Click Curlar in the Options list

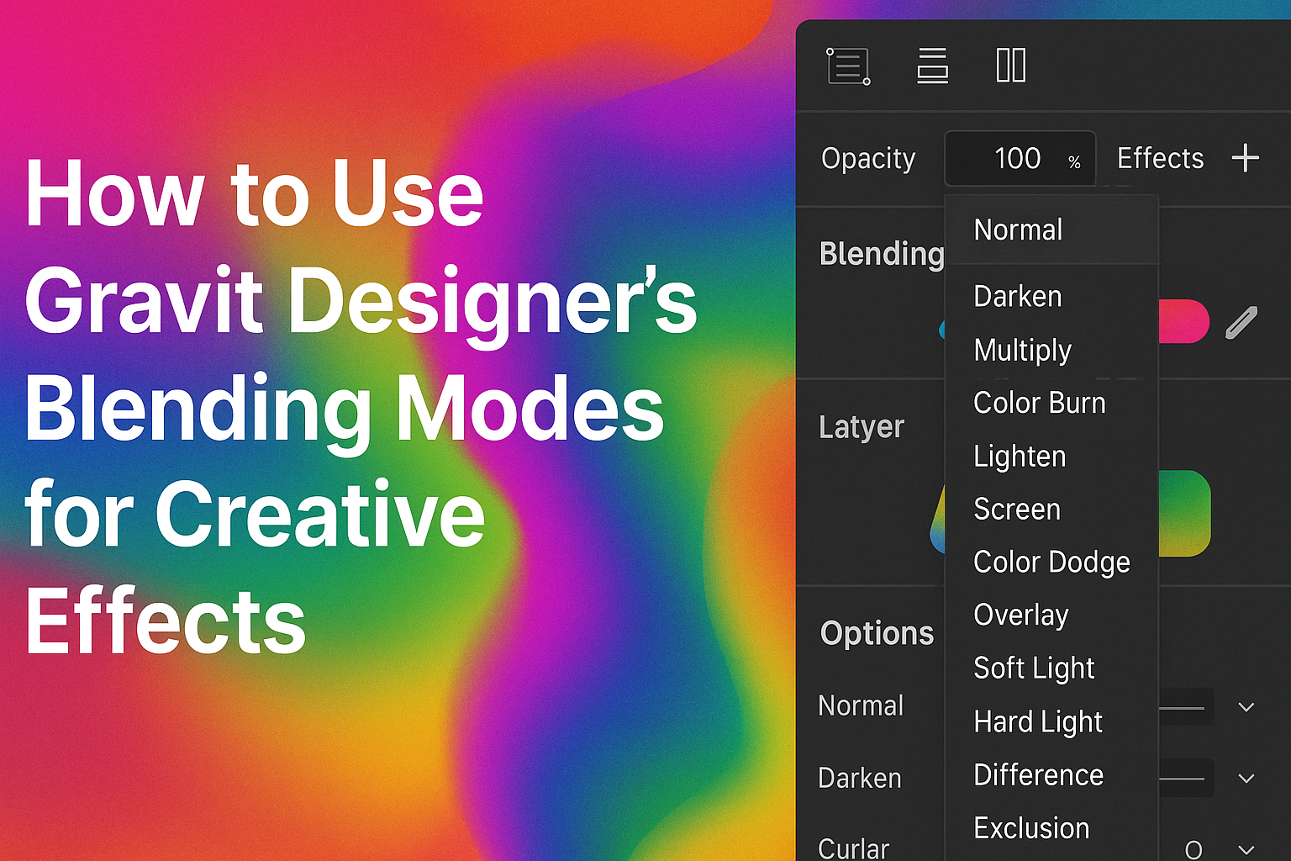point(853,848)
